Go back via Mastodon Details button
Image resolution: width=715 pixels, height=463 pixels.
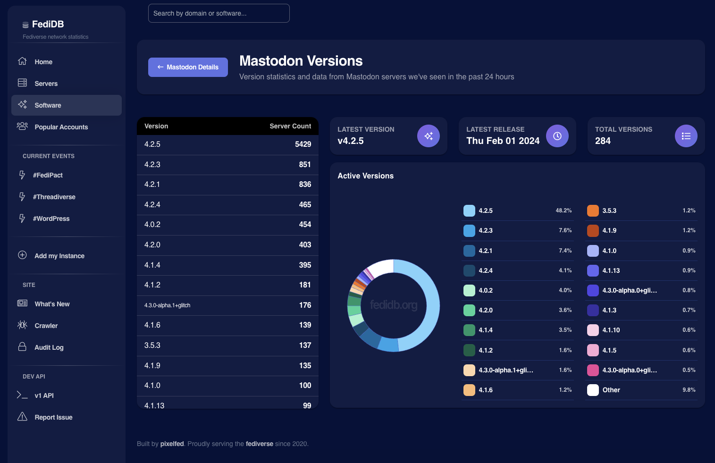pos(188,67)
